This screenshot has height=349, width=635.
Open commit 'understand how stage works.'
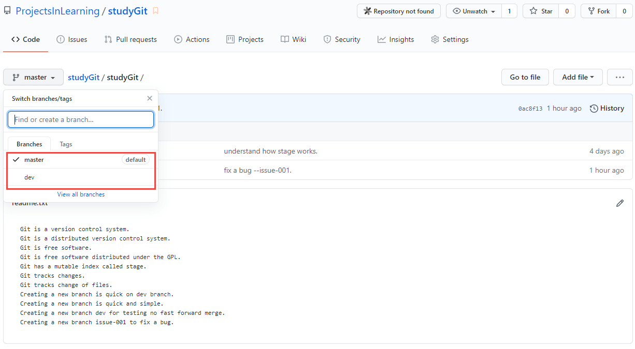270,151
